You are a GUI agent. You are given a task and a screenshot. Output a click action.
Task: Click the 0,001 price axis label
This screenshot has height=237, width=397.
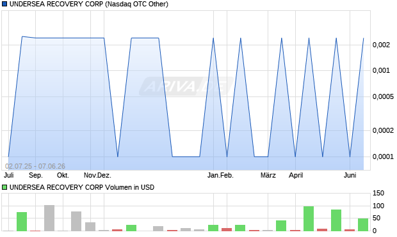(381, 70)
